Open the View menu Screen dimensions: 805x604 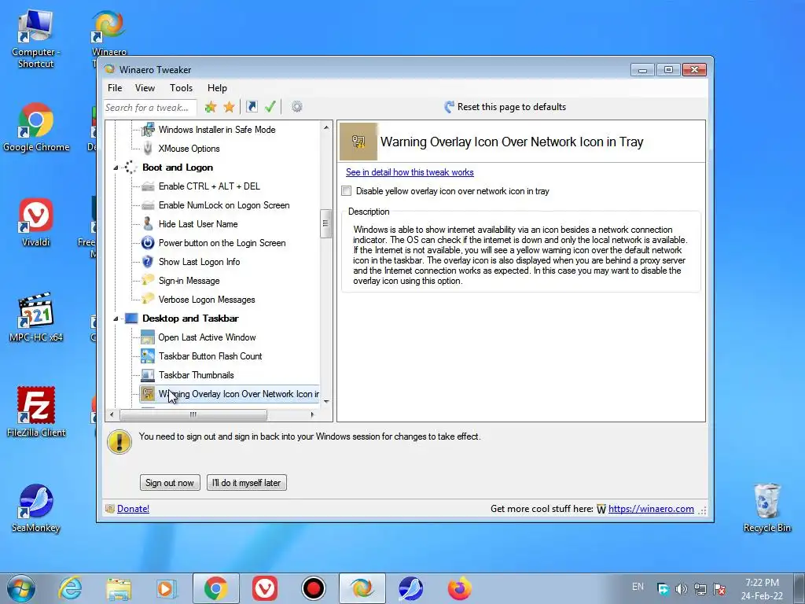pyautogui.click(x=145, y=88)
